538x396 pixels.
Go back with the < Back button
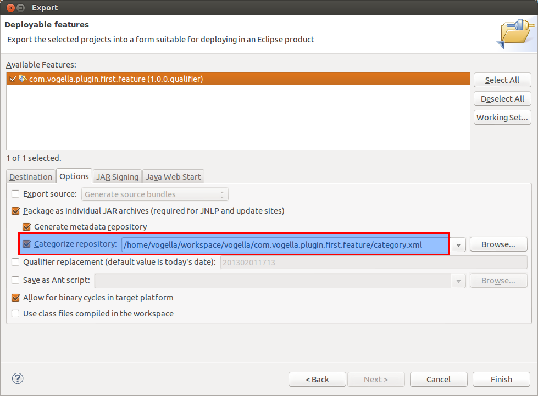pos(317,379)
